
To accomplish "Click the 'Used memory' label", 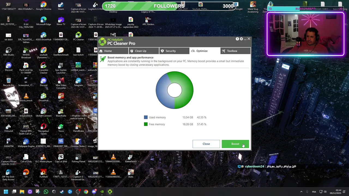I will click(x=157, y=117).
